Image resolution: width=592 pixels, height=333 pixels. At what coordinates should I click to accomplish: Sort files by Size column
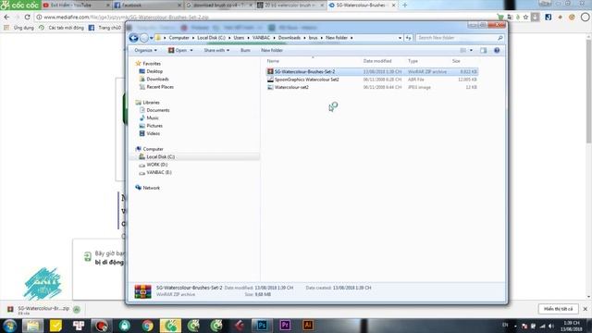click(x=456, y=61)
